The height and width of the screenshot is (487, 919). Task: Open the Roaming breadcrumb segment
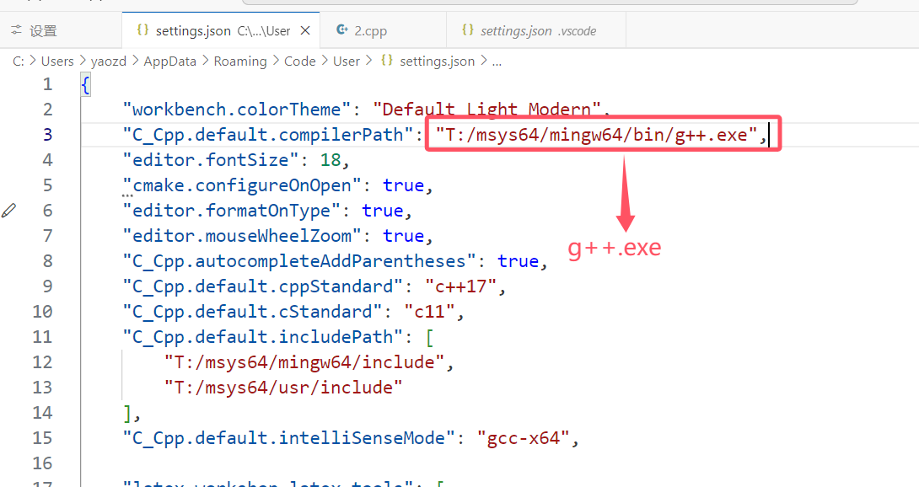pyautogui.click(x=239, y=61)
